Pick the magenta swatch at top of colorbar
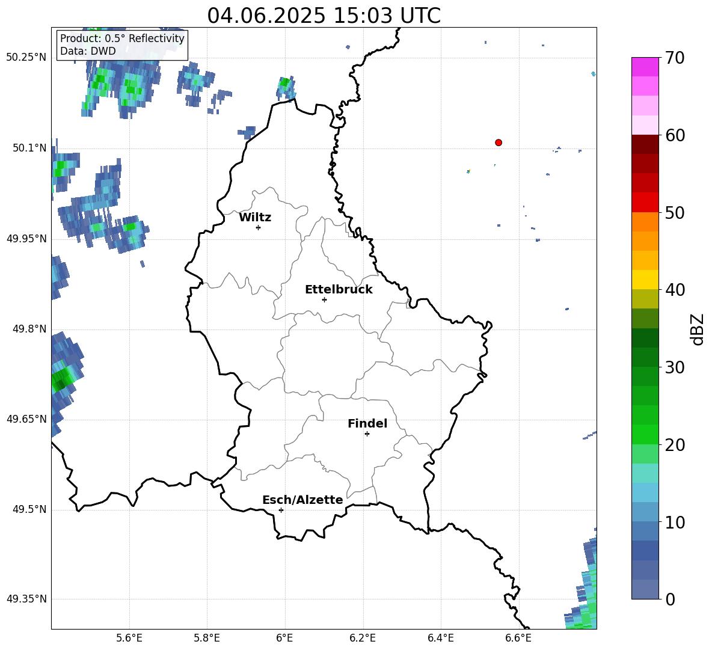712x650 pixels. pyautogui.click(x=645, y=67)
